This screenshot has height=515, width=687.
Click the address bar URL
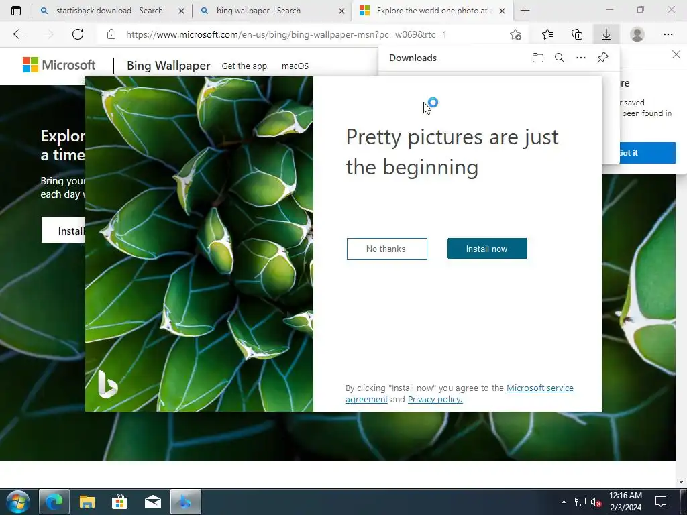coord(286,34)
